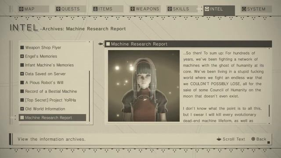The image size is (281, 158).
Task: Click white square icon in report header
Action: (108, 44)
